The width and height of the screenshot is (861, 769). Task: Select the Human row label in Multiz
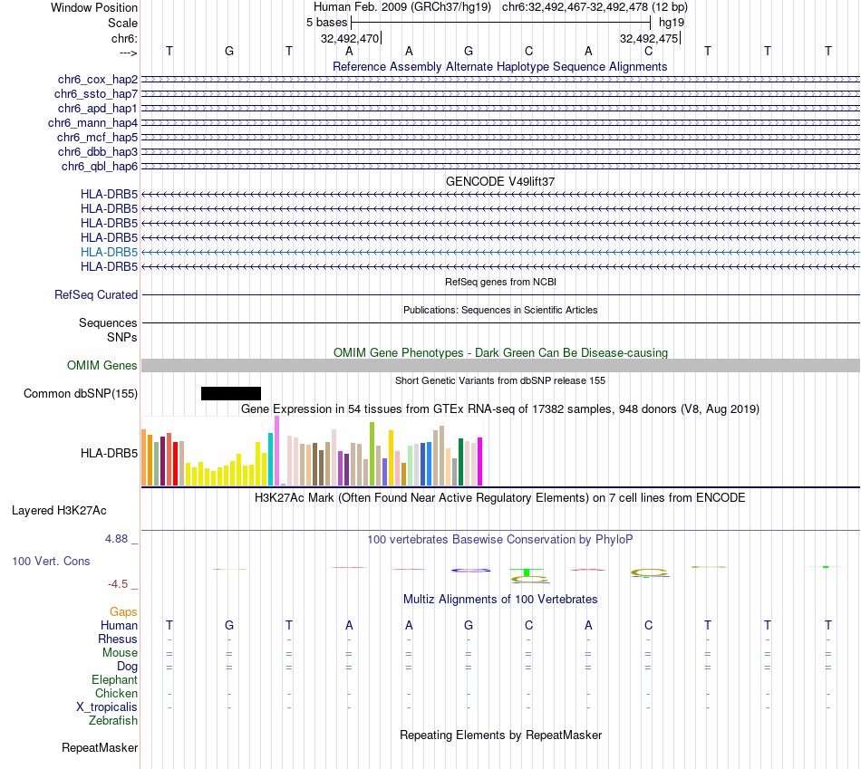tap(119, 625)
